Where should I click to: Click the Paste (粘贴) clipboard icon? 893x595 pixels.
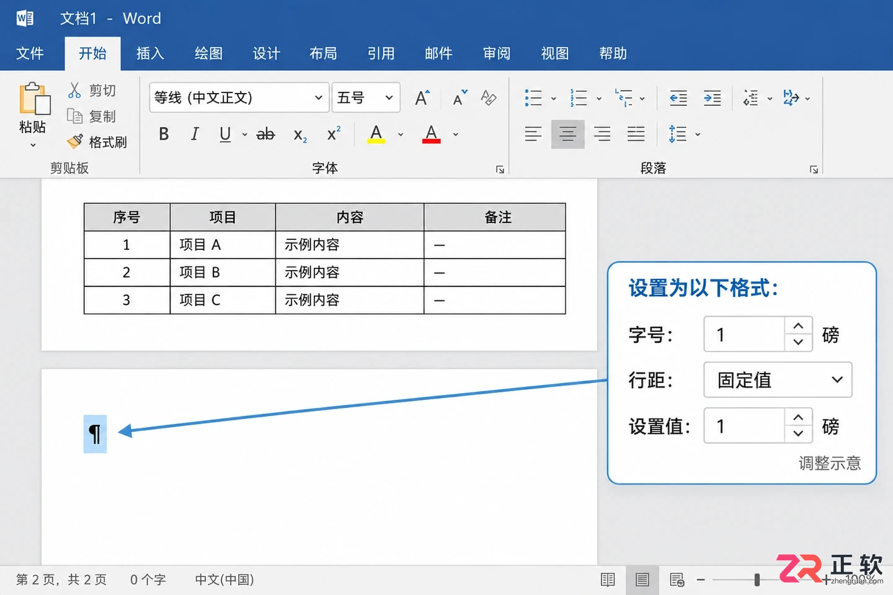coord(33,99)
